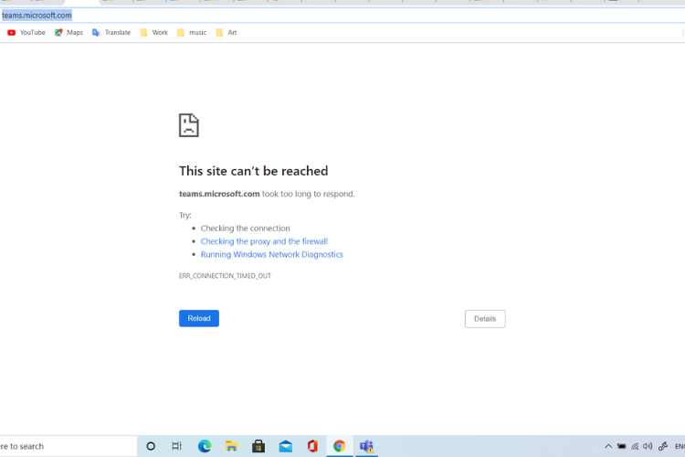Click the sad page error icon
Viewport: 685px width, 457px height.
(189, 125)
